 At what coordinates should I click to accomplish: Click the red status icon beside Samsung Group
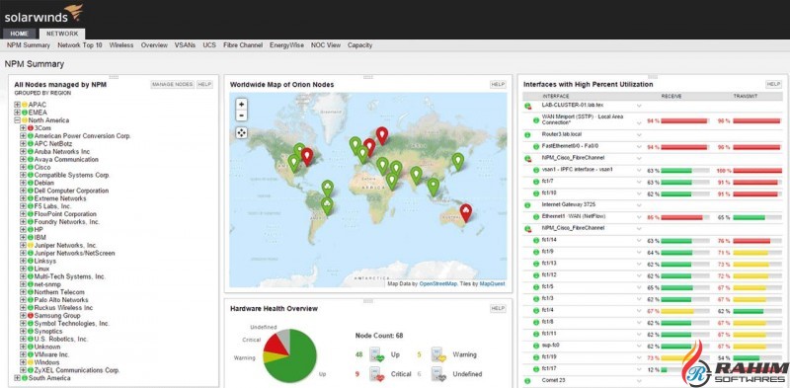pos(31,316)
